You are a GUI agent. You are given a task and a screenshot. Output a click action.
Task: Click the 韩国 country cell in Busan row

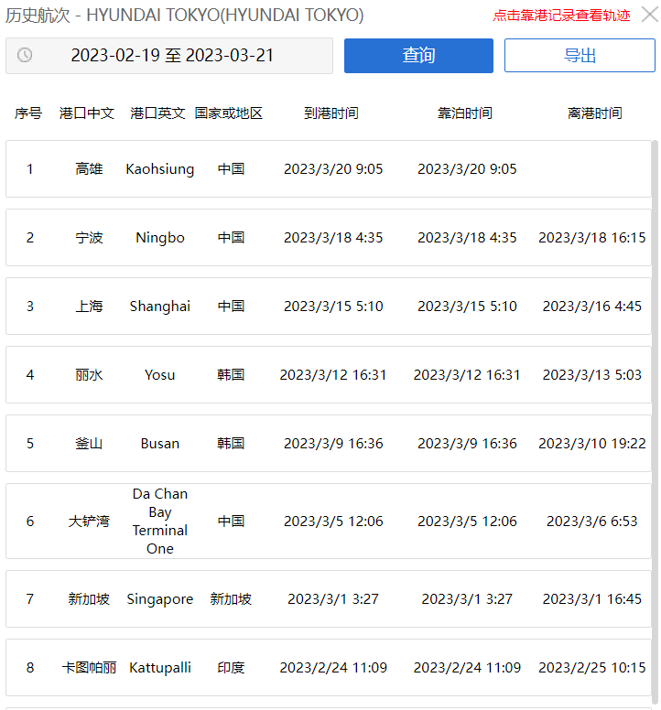[231, 444]
